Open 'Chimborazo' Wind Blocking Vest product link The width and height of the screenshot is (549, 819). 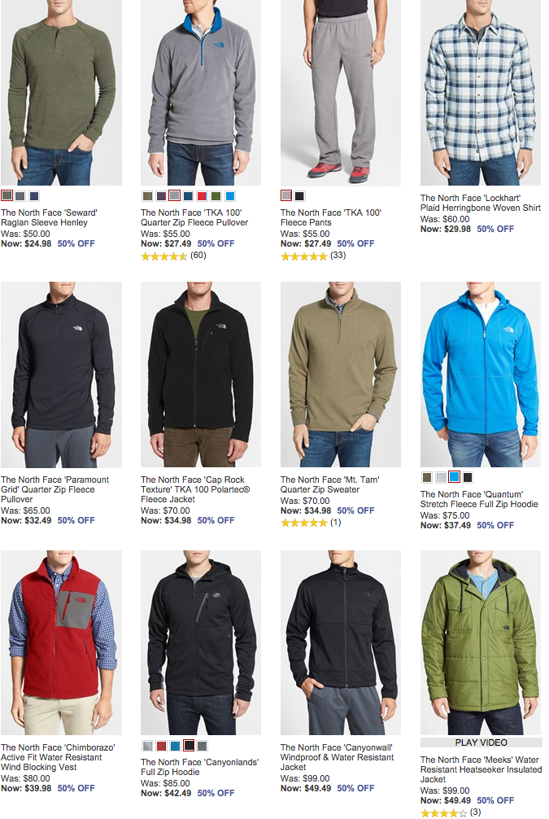58,757
